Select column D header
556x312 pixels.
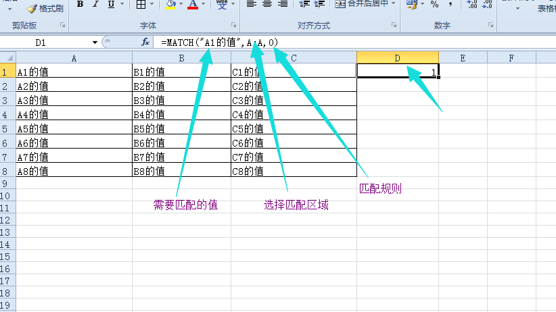398,57
